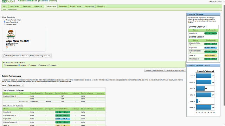Click Biología I 10 in the registered table
The height and width of the screenshot is (126, 225).
coord(7,112)
